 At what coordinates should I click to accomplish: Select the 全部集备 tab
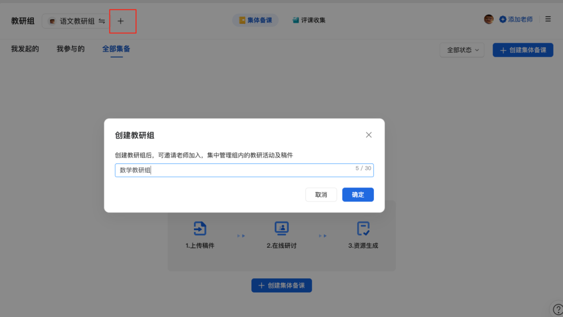(116, 48)
